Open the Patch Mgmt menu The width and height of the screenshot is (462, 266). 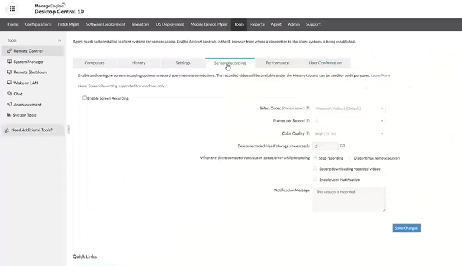pos(68,24)
